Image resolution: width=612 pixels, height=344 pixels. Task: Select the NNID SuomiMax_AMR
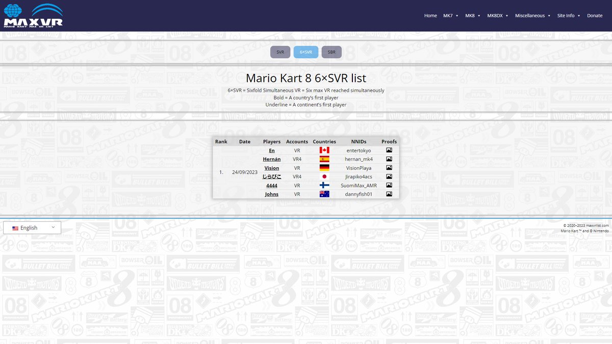[359, 186]
